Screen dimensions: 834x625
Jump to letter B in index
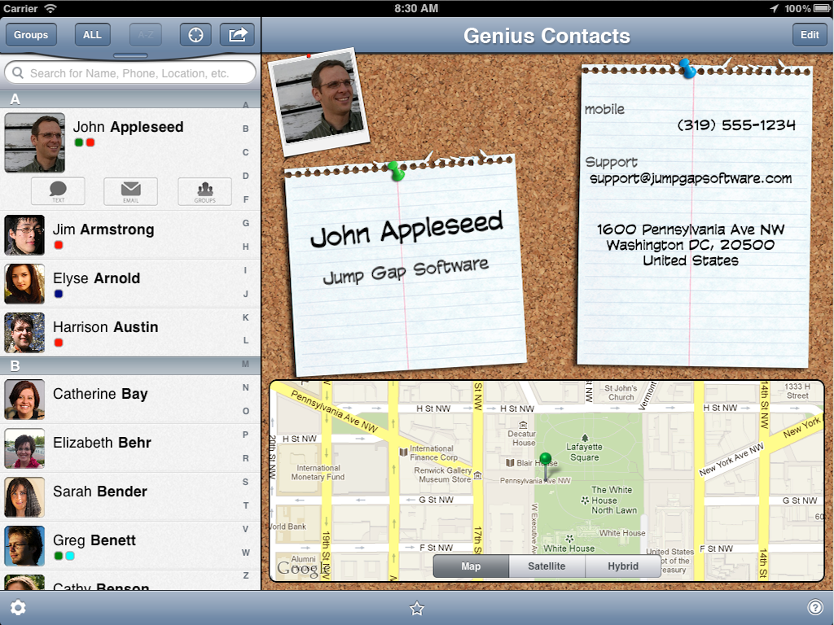tap(246, 129)
